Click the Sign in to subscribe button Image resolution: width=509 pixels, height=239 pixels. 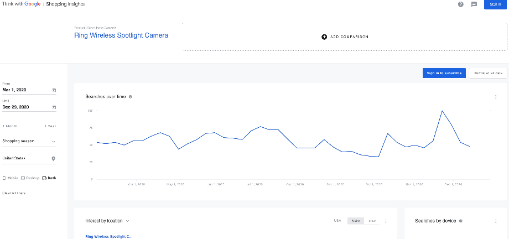pyautogui.click(x=444, y=73)
